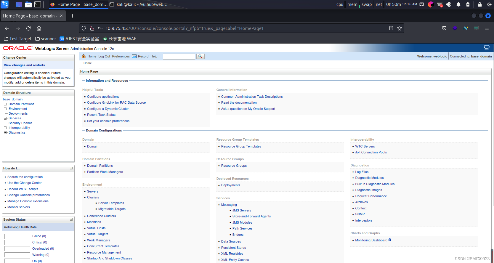This screenshot has width=494, height=263.
Task: Open Record WLST scripts help link
Action: pyautogui.click(x=23, y=189)
